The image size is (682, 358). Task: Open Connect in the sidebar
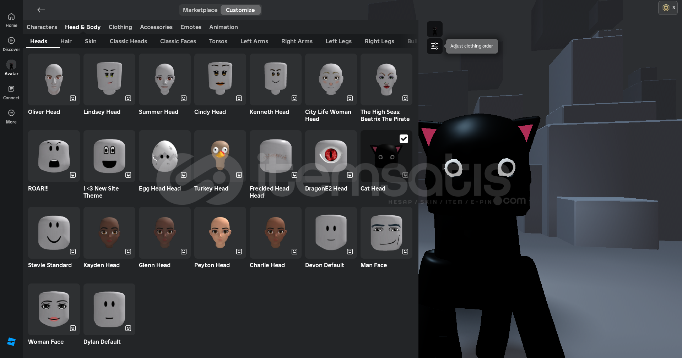pyautogui.click(x=11, y=93)
